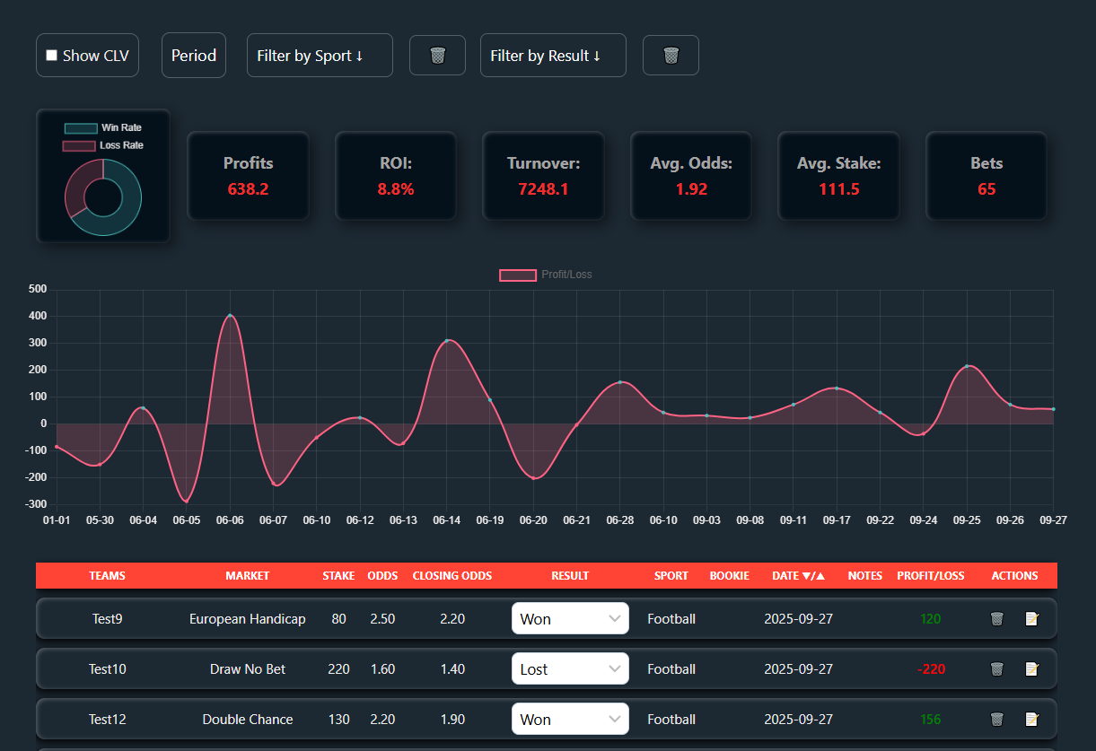Expand the Filter by Result dropdown
Image resolution: width=1096 pixels, height=751 pixels.
coord(553,56)
